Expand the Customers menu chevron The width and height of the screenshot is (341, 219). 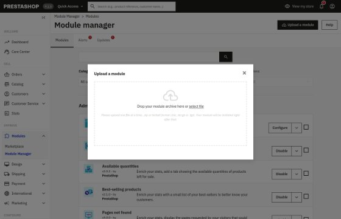pyautogui.click(x=43, y=94)
